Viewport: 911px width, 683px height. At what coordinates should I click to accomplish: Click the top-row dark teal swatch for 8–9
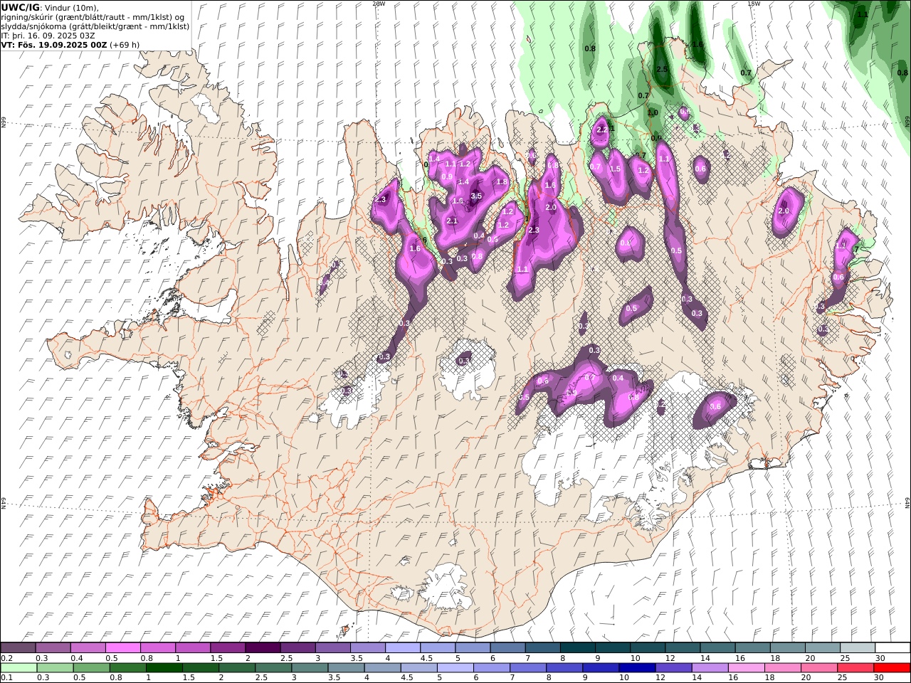tap(577, 648)
